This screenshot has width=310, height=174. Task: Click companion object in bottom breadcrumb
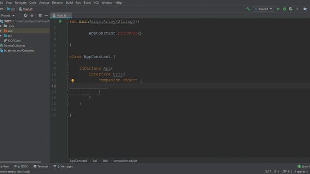click(x=125, y=161)
